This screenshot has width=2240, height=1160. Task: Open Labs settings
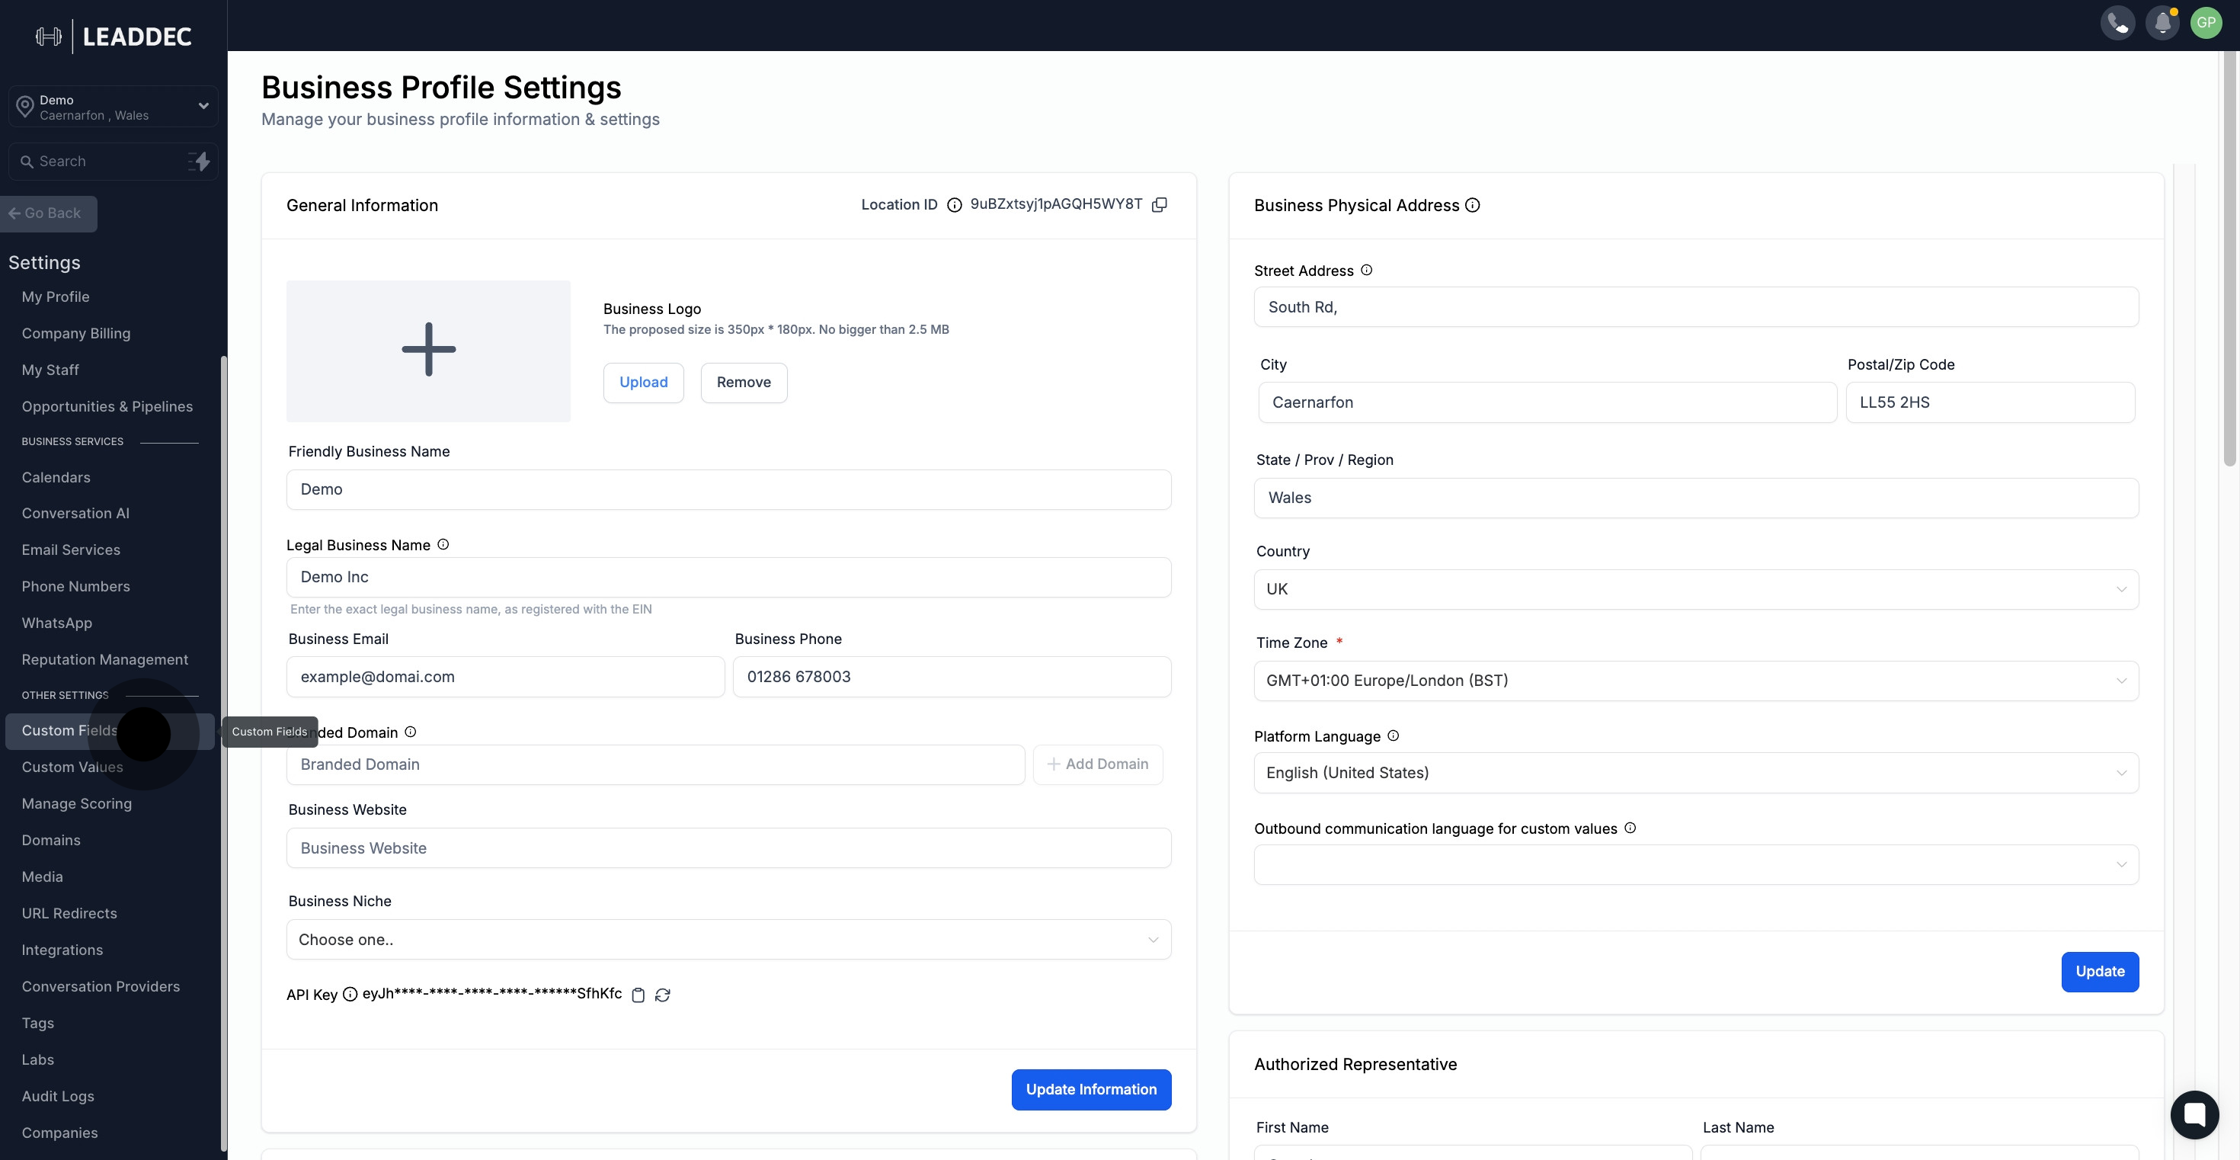click(37, 1060)
